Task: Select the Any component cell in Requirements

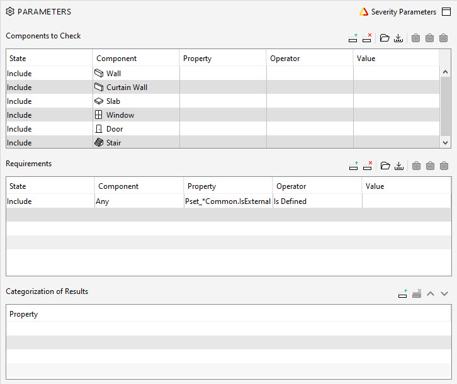Action: tap(138, 202)
